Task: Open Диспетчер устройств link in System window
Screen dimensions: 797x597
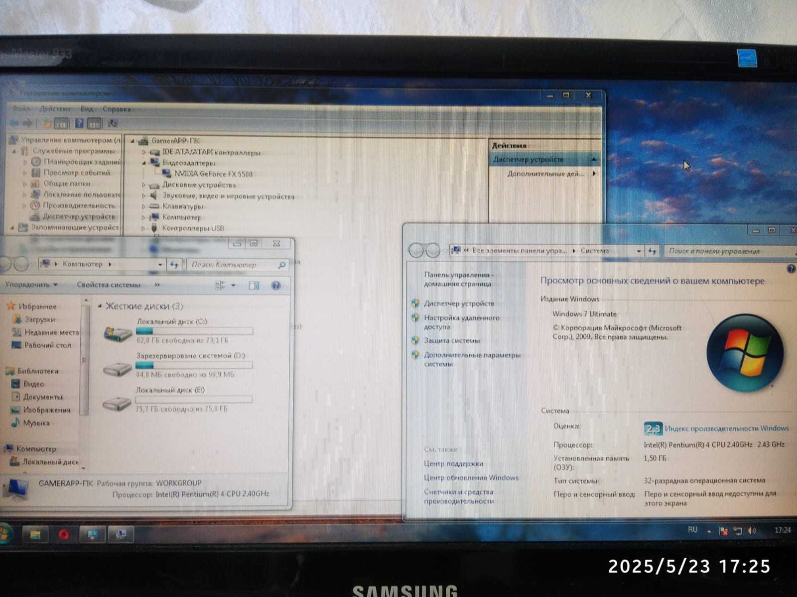Action: 459,303
